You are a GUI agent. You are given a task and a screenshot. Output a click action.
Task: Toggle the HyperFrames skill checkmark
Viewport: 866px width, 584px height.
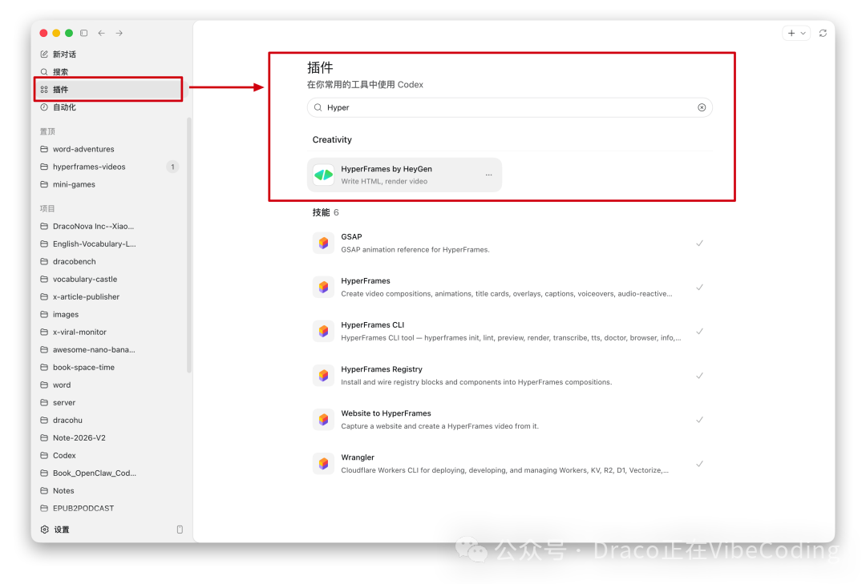(x=700, y=288)
